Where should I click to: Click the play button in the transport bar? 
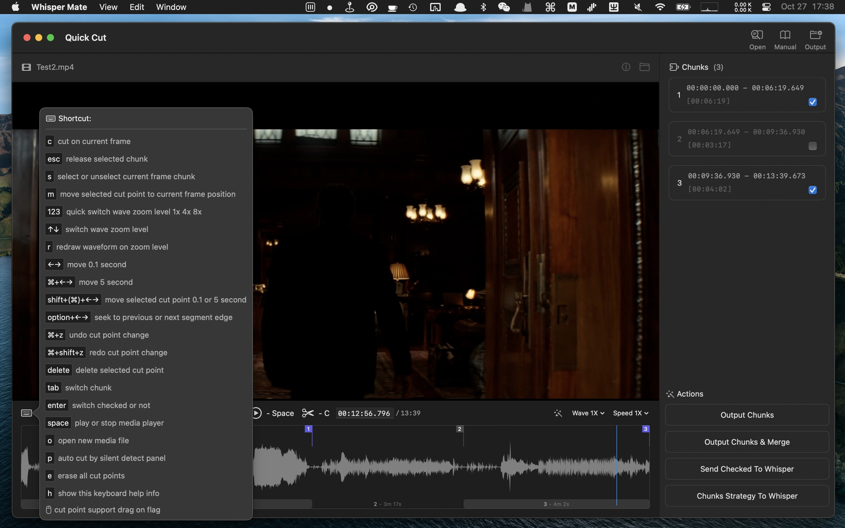(x=257, y=413)
